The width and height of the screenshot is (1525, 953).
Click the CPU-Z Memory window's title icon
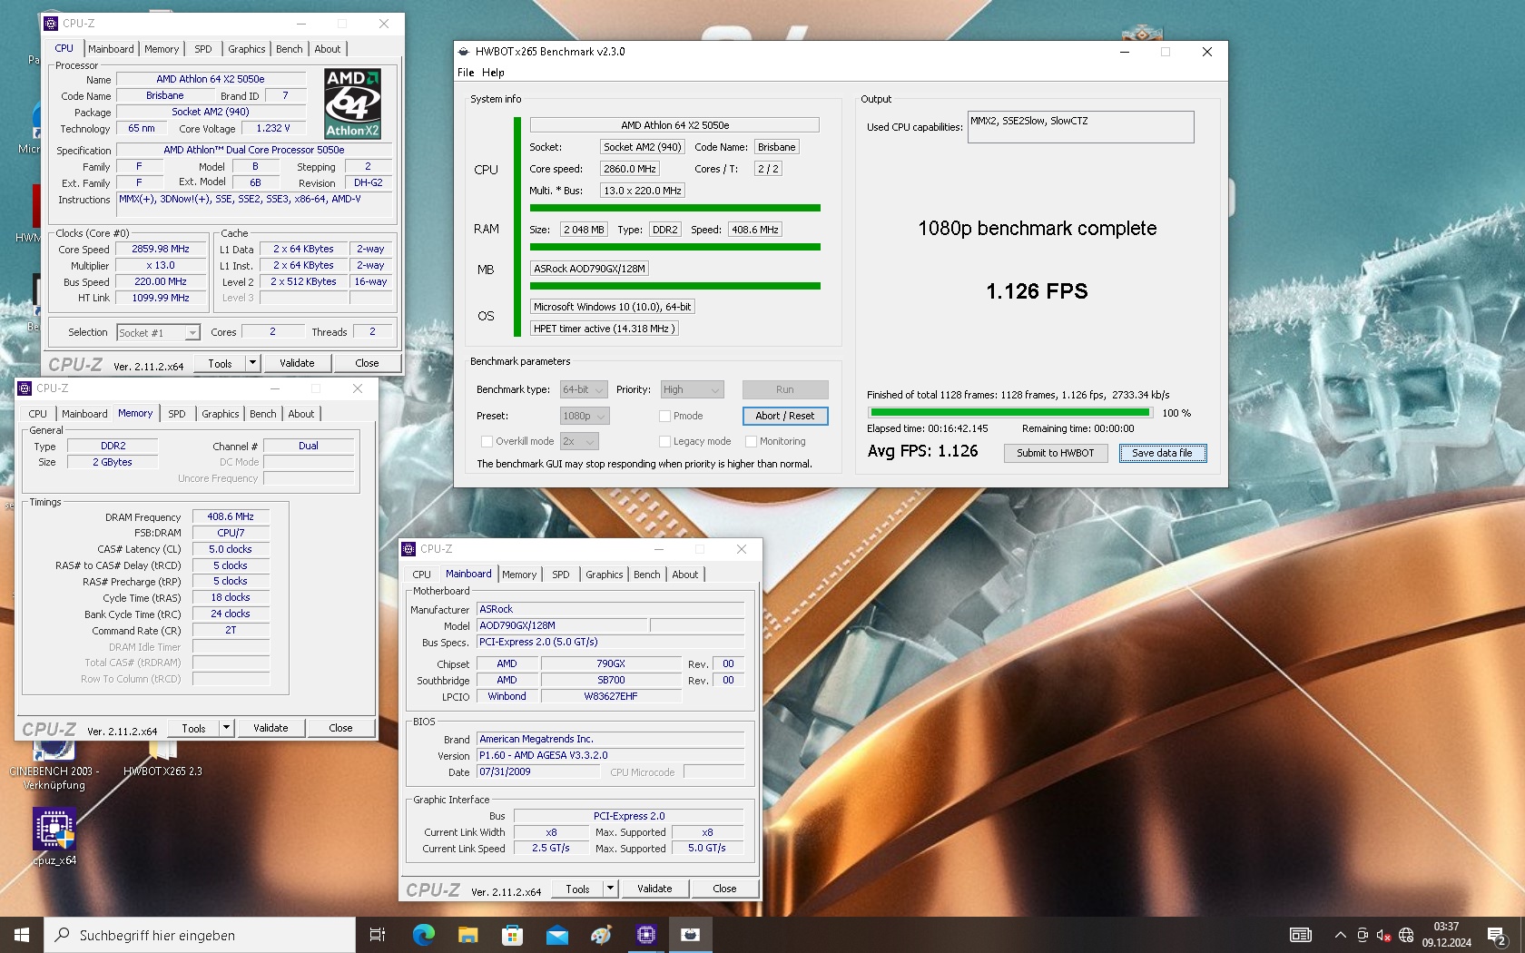pyautogui.click(x=25, y=388)
